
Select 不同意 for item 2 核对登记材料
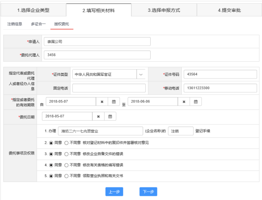point(66,143)
